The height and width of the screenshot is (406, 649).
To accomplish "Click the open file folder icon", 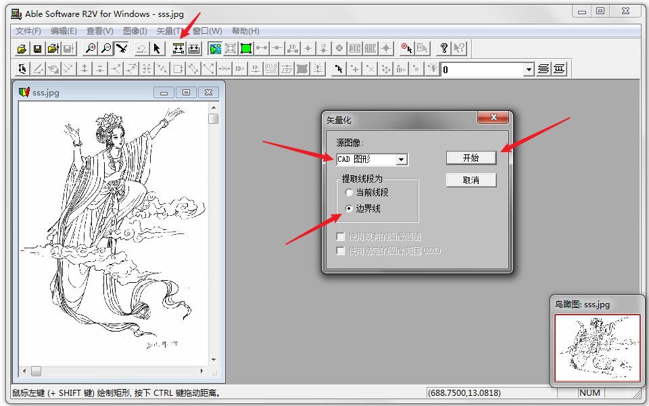I will pyautogui.click(x=22, y=49).
